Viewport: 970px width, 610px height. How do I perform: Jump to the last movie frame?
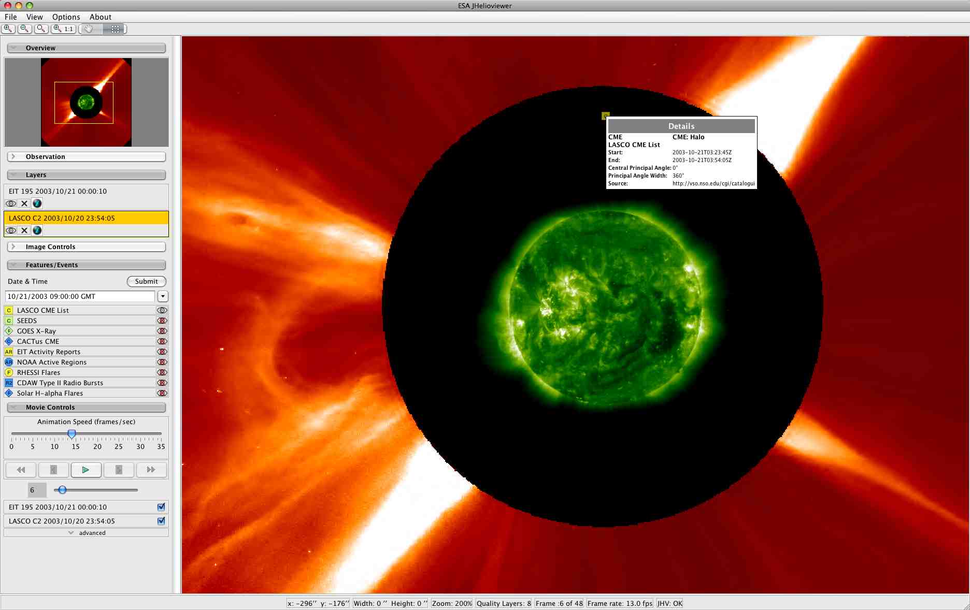coord(151,470)
